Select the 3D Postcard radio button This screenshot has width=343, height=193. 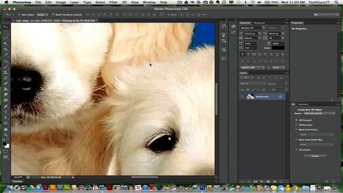point(296,120)
